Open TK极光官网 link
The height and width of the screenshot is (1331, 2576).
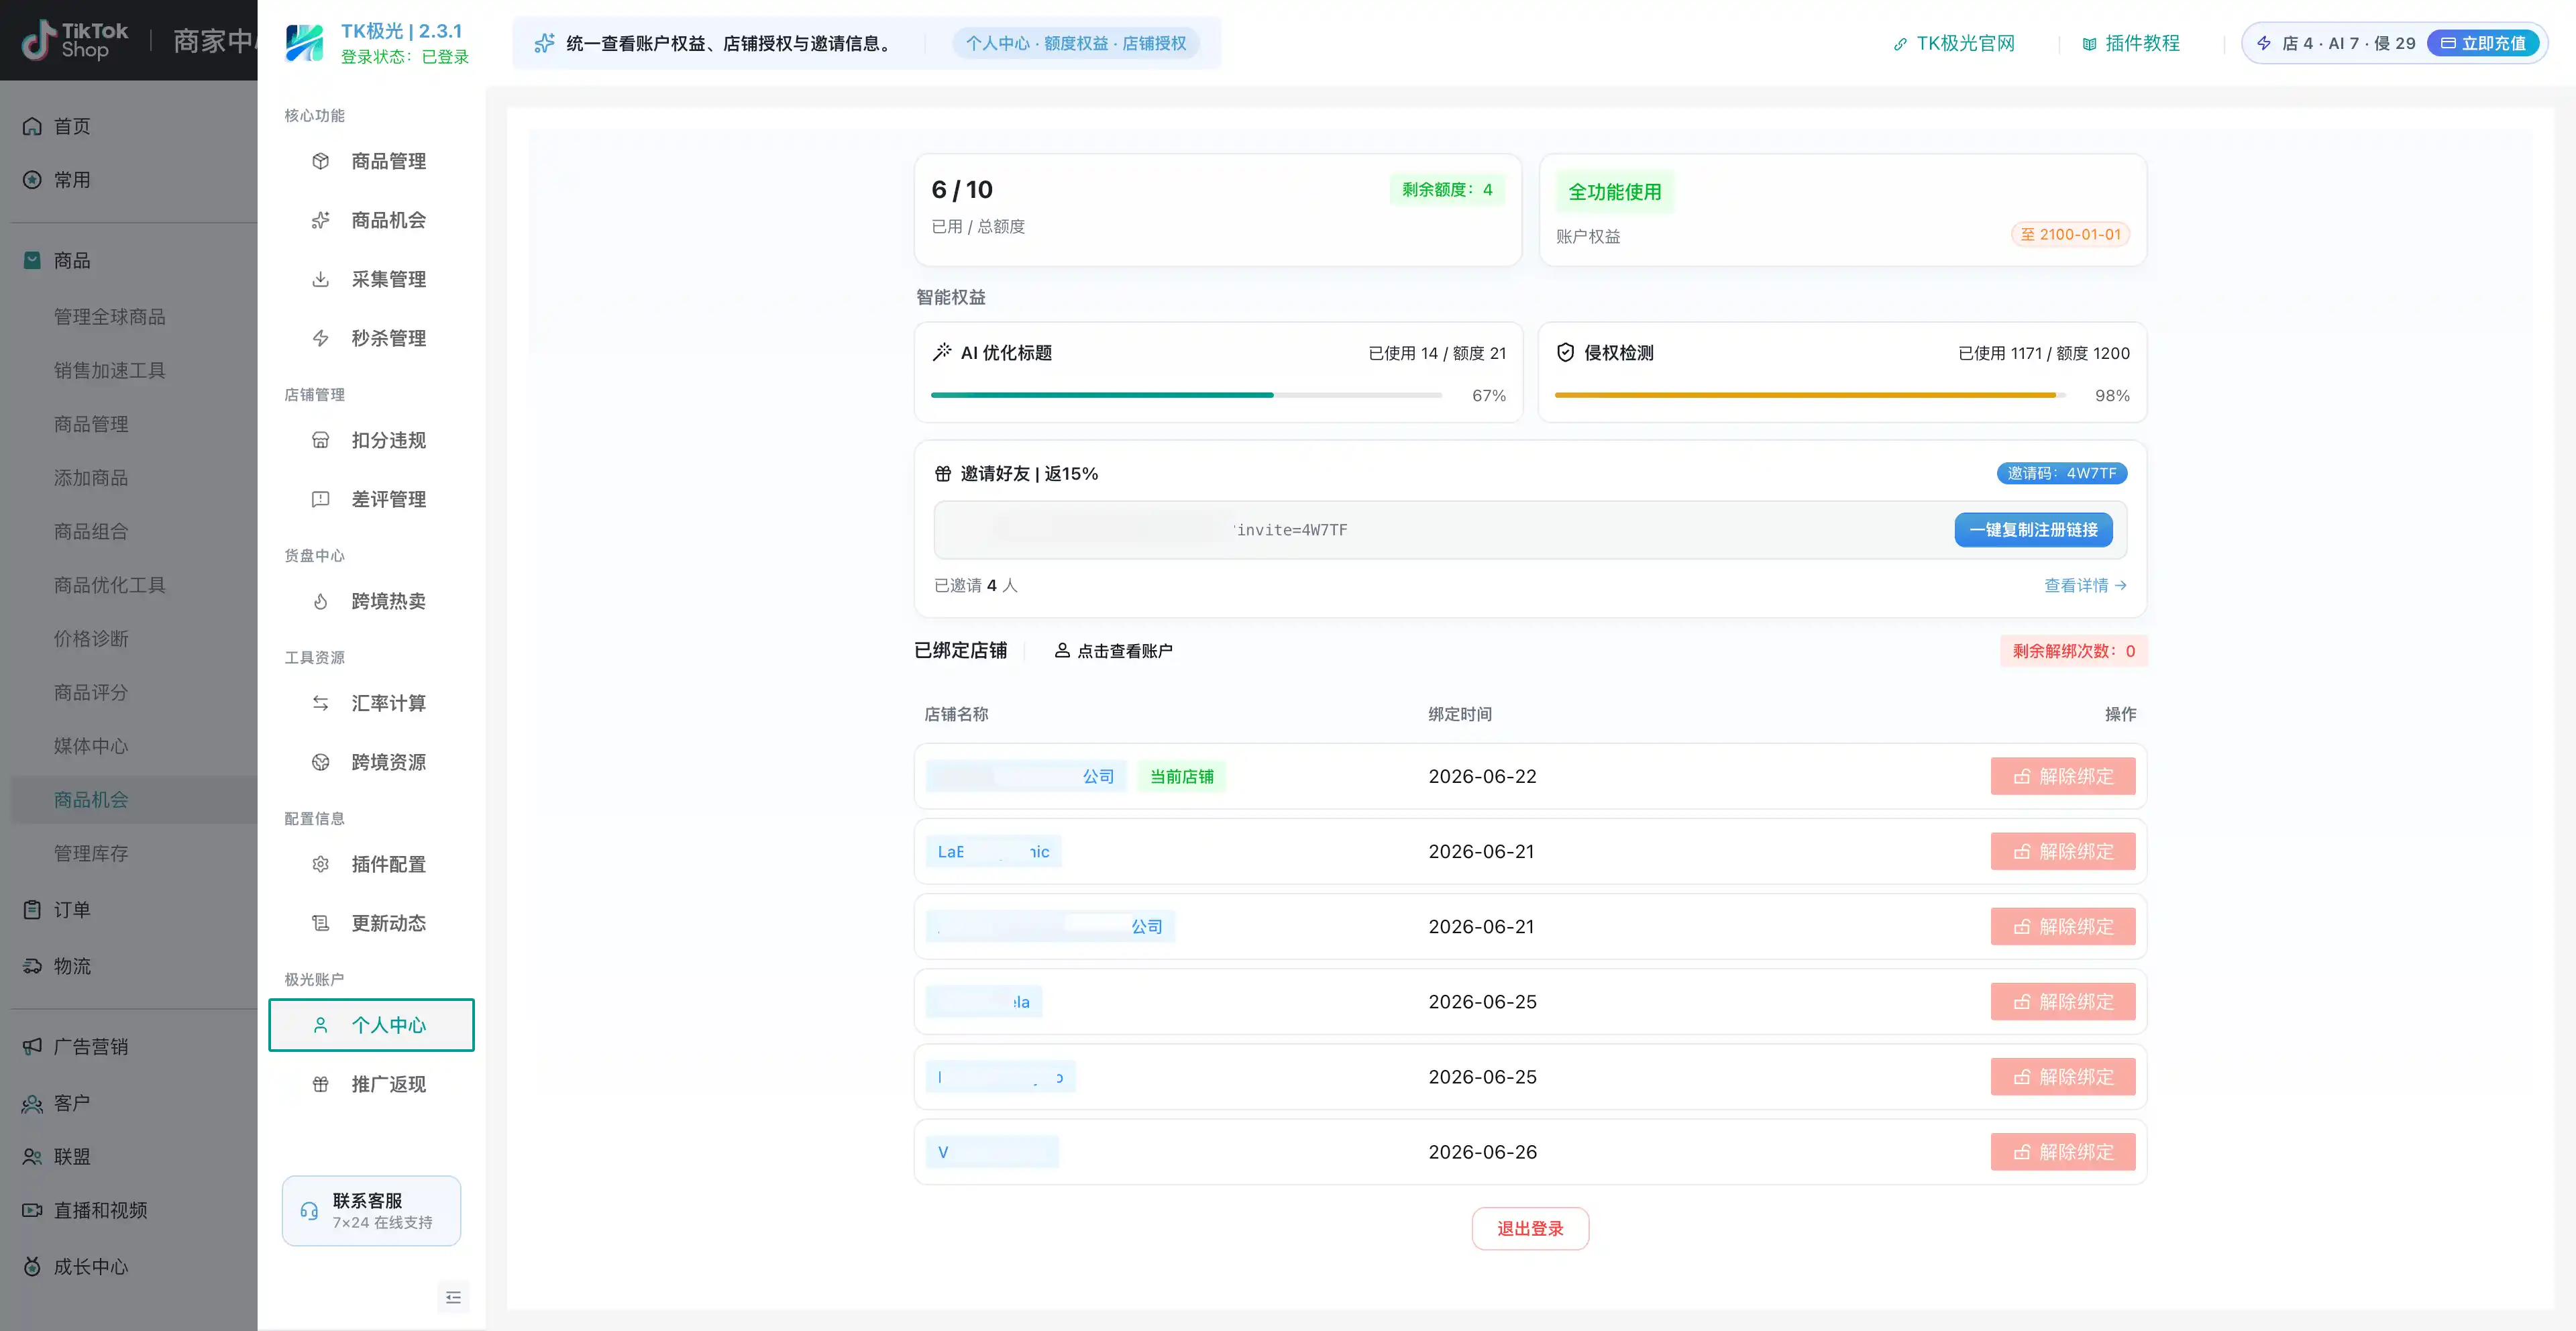click(x=1954, y=43)
